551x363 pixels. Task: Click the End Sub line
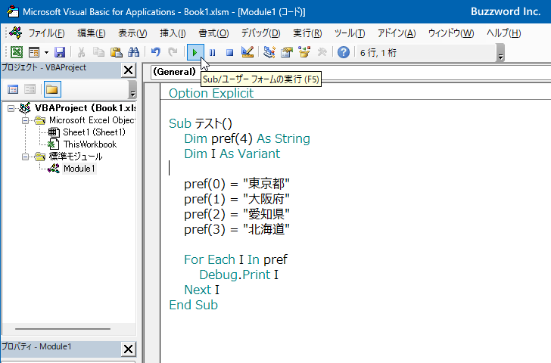coord(193,305)
